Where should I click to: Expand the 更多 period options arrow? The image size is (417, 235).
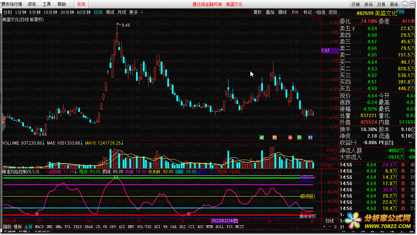tap(142, 12)
